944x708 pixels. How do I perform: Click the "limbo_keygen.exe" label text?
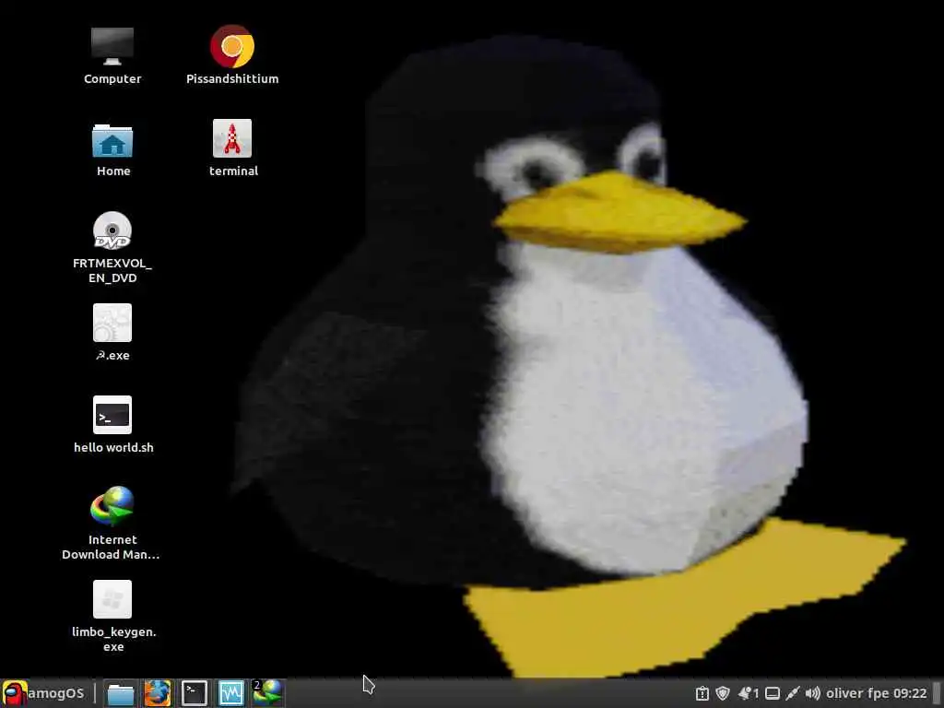click(113, 639)
